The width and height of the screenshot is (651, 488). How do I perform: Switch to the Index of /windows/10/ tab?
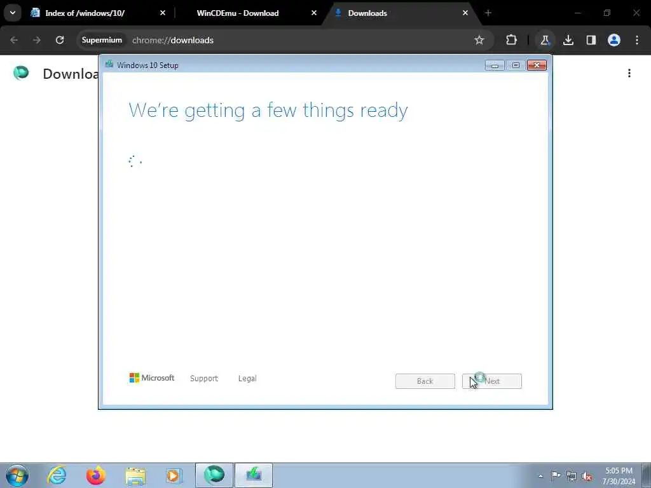98,13
